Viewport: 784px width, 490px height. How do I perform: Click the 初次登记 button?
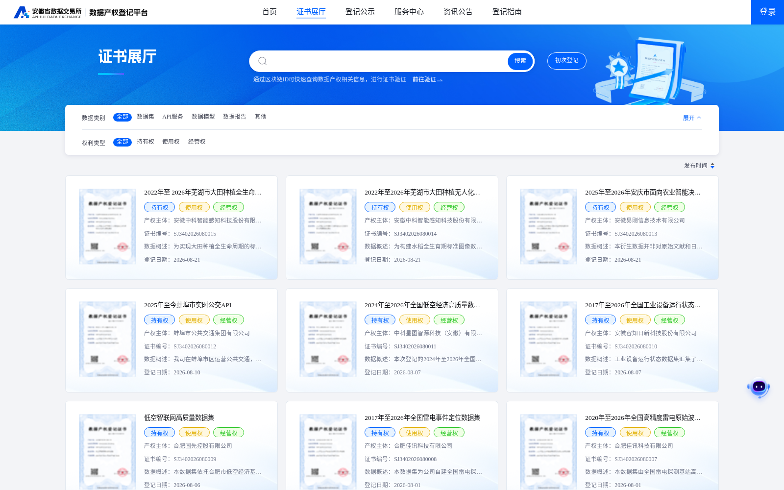567,61
